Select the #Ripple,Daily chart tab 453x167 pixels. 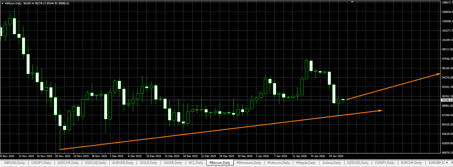point(306,163)
